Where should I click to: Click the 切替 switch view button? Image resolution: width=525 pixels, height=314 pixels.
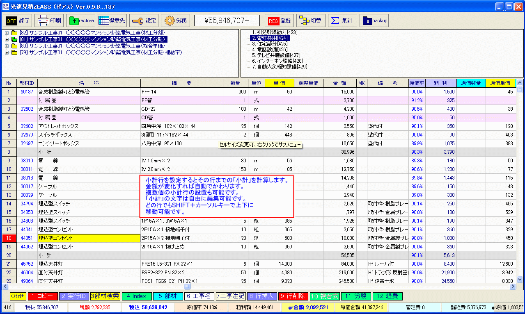[310, 20]
